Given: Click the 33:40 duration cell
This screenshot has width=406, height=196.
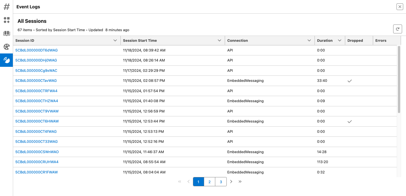Looking at the screenshot, I should tap(322, 80).
